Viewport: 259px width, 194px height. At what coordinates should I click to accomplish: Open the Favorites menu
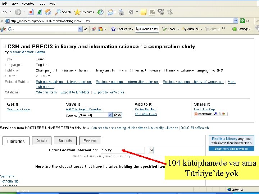(28, 4)
